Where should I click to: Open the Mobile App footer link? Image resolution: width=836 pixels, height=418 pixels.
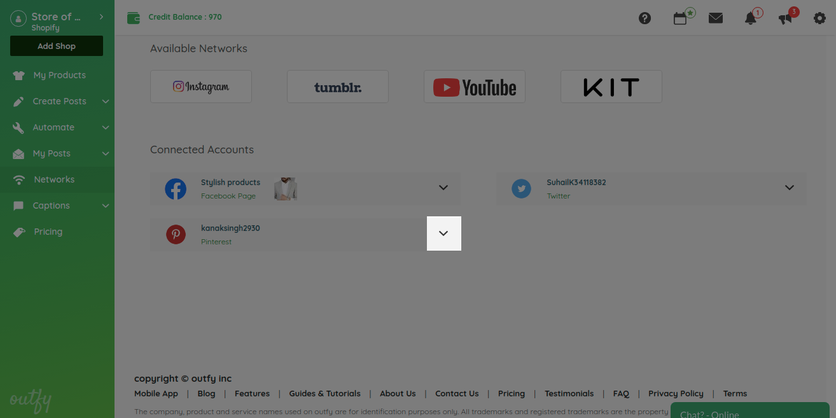(x=156, y=394)
